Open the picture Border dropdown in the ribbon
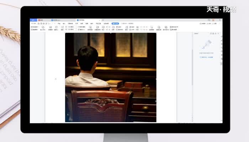Image resolution: width=249 pixels, height=142 pixels. point(119,27)
